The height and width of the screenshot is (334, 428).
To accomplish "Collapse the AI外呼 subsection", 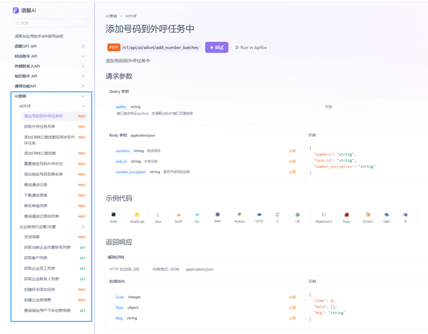I will click(52, 106).
